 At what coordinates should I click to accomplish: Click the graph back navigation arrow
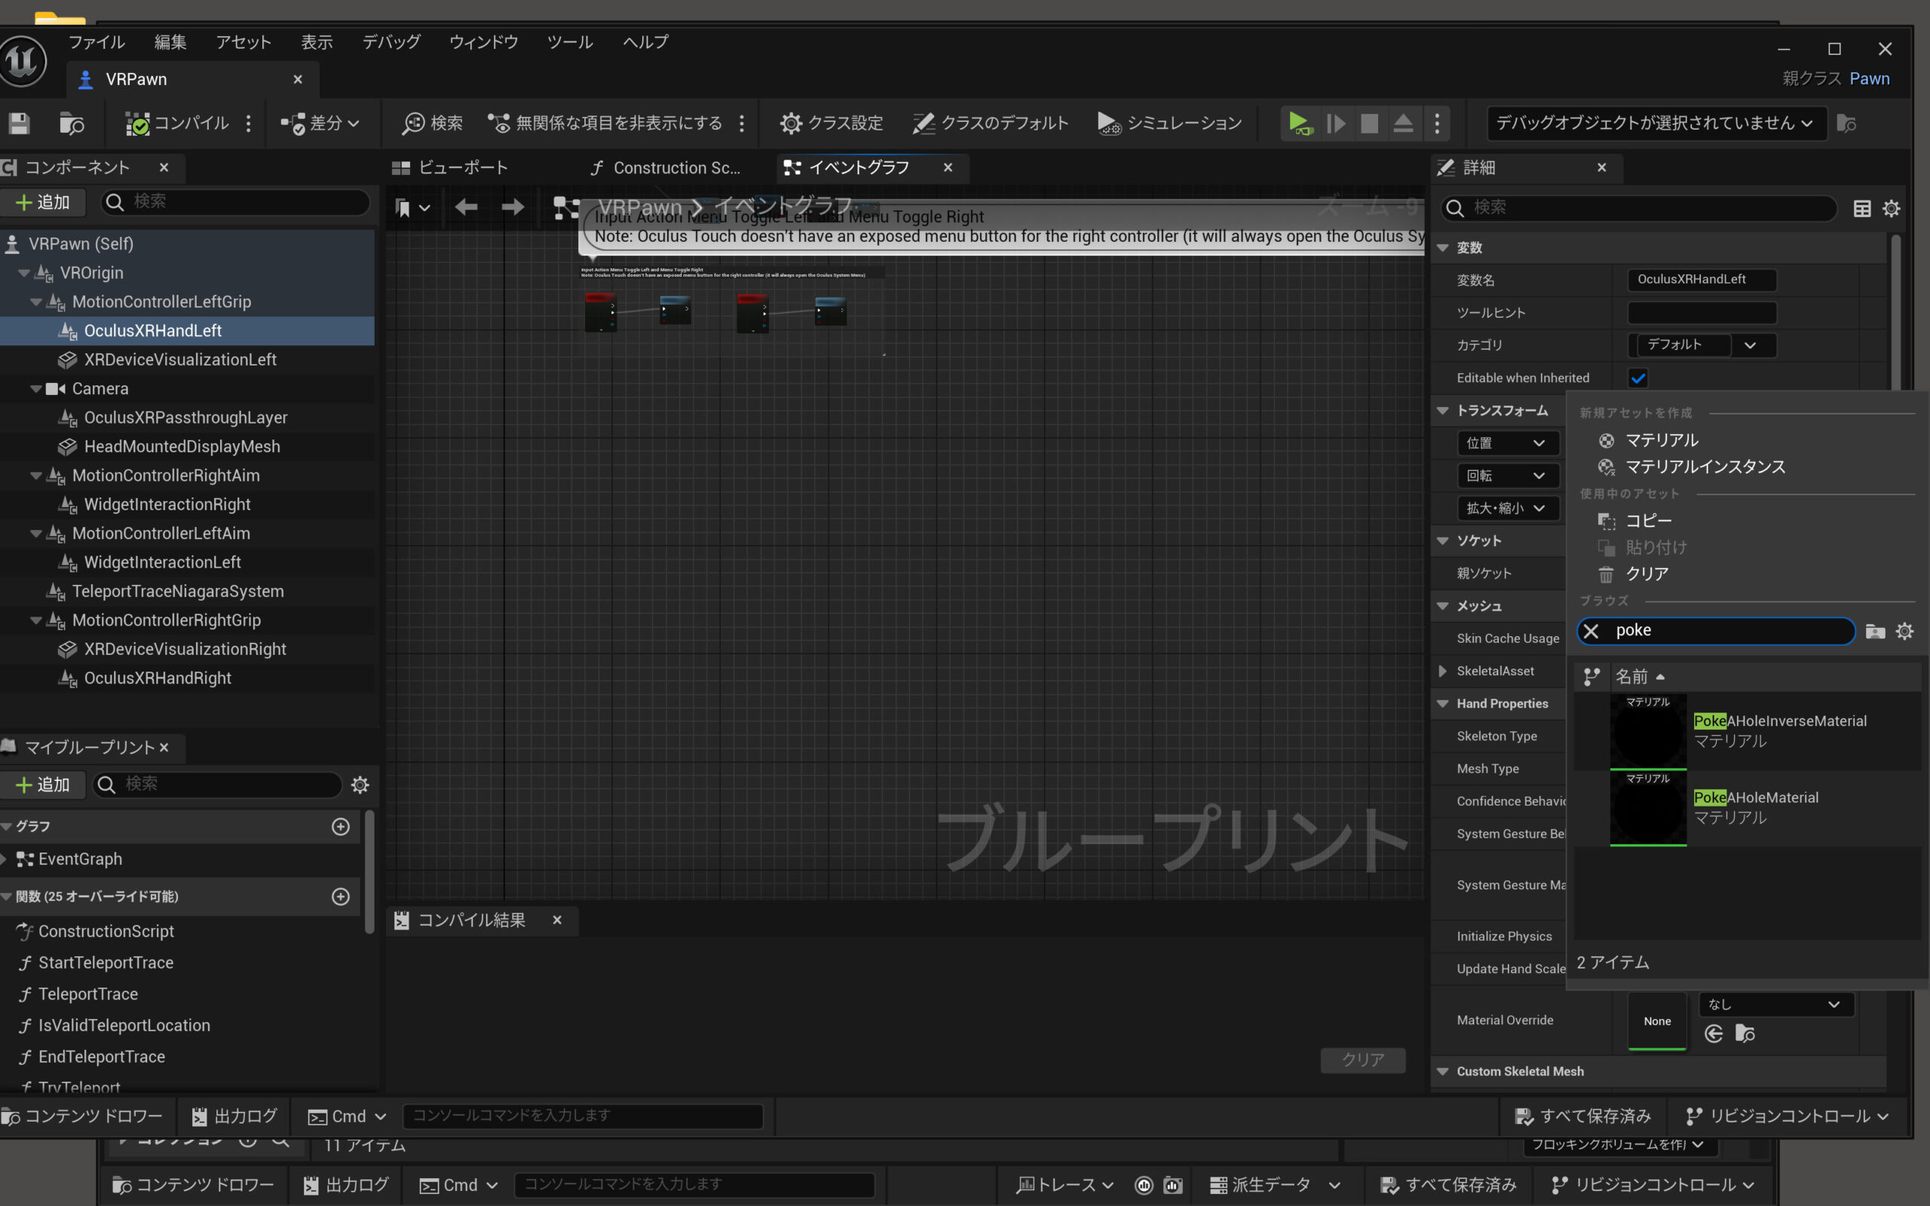click(x=466, y=207)
